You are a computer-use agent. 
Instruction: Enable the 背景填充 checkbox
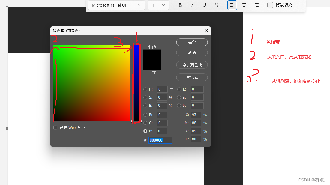click(x=270, y=5)
